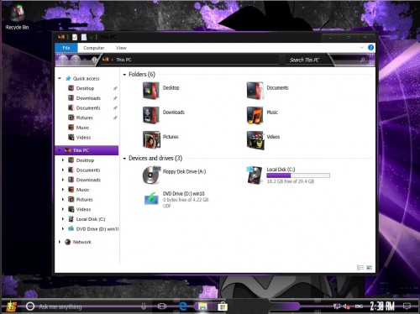Open the Downloads folder in main pane

point(151,115)
